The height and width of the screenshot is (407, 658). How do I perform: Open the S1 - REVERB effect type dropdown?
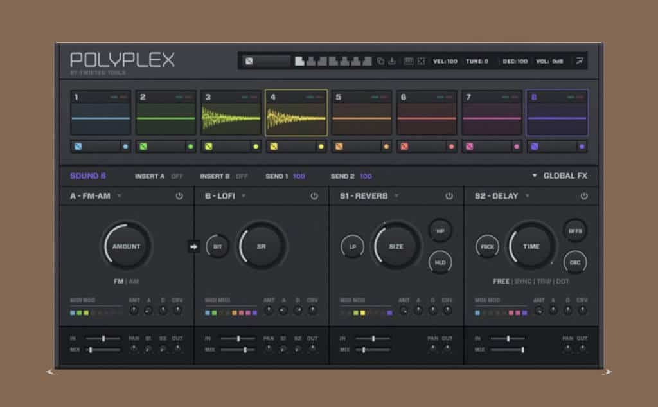[x=396, y=196]
